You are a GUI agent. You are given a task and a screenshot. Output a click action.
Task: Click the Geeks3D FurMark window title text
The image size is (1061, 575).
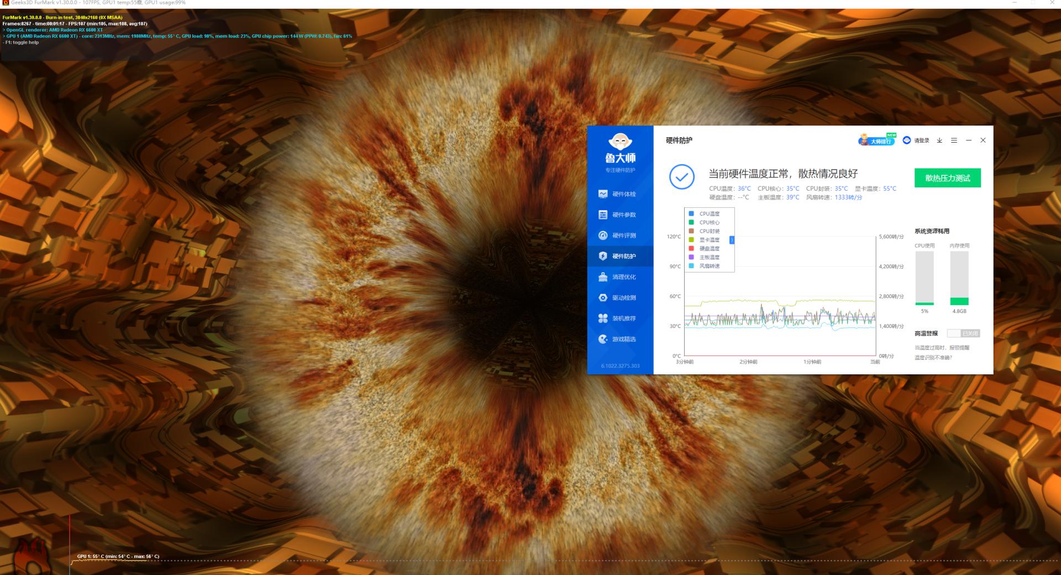(98, 3)
